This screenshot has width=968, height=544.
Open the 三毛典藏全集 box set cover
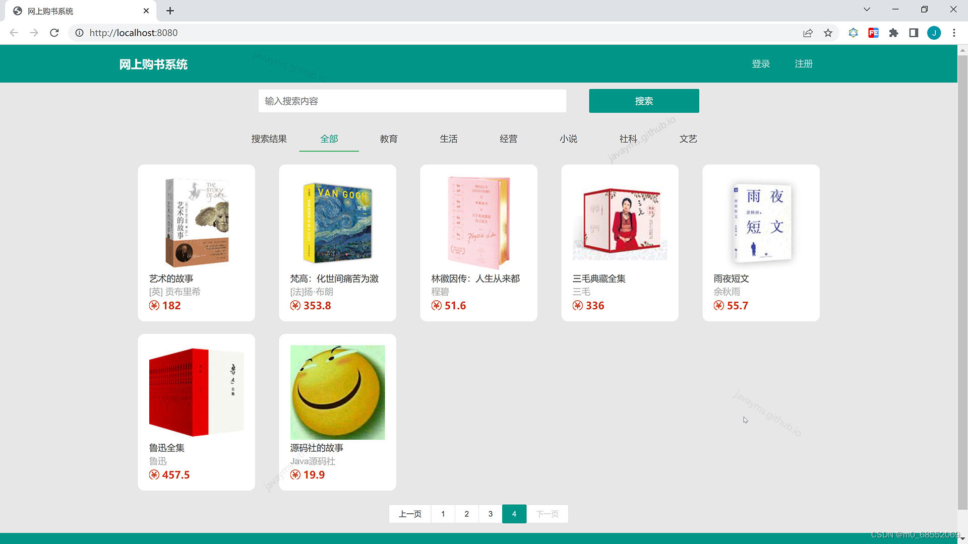tap(620, 222)
